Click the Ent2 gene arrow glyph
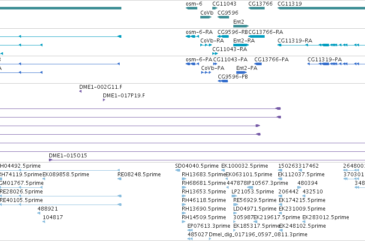Screen dimensions: 365x241 (241, 26)
